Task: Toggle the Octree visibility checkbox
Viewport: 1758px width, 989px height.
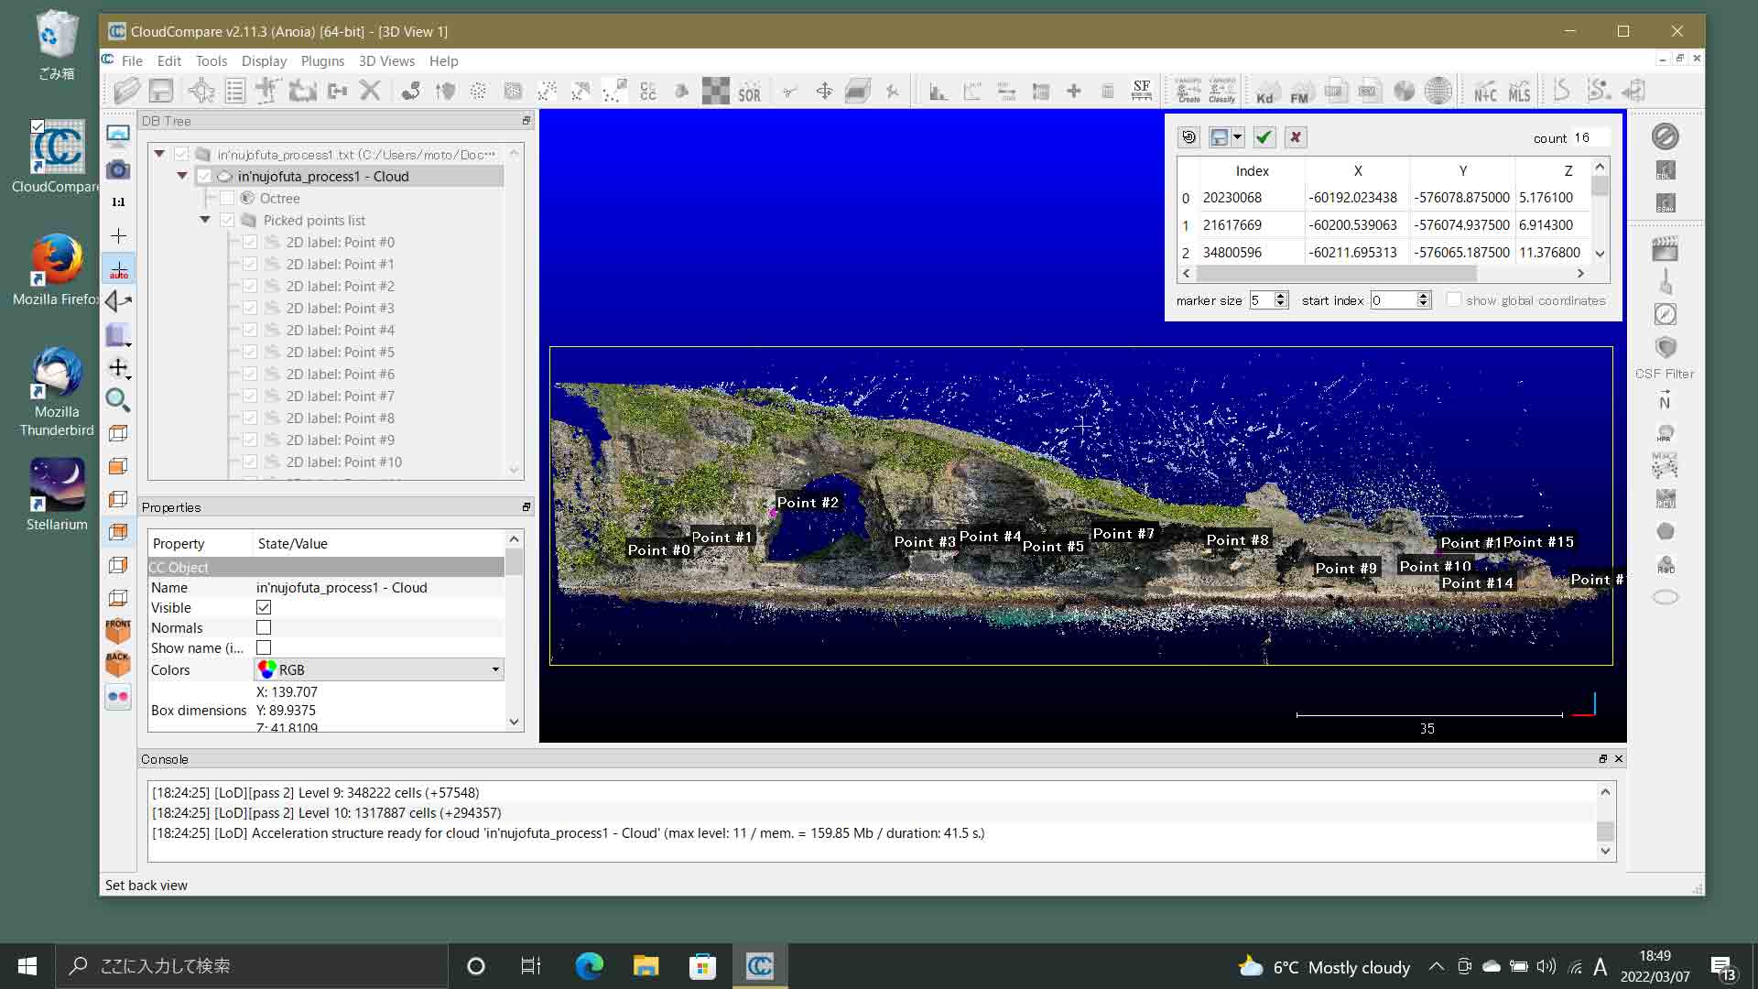Action: click(227, 198)
